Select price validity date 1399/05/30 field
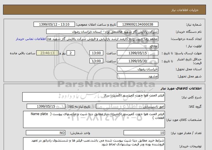 click(138, 61)
